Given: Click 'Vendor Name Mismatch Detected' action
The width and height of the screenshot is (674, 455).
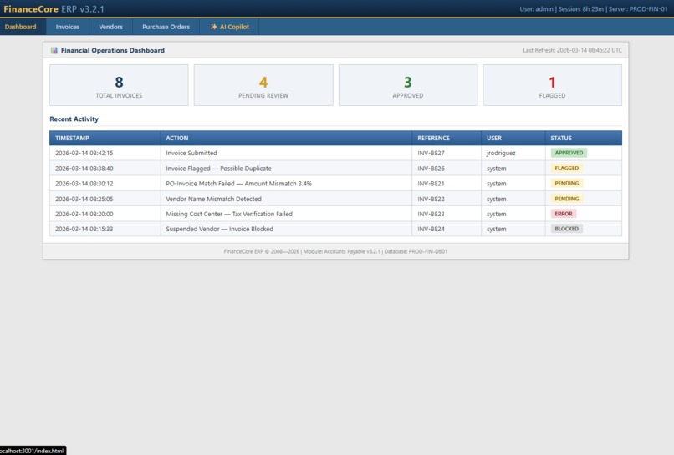Looking at the screenshot, I should pyautogui.click(x=213, y=199).
